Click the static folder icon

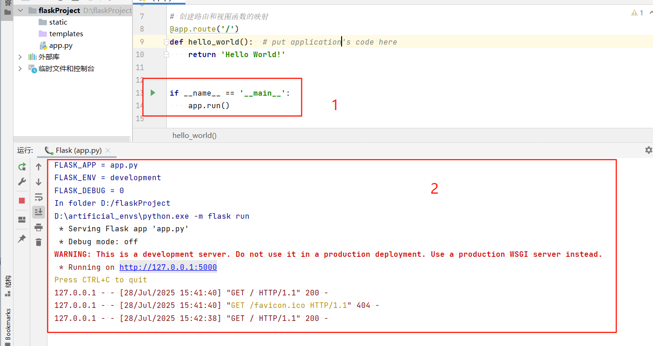pos(42,22)
